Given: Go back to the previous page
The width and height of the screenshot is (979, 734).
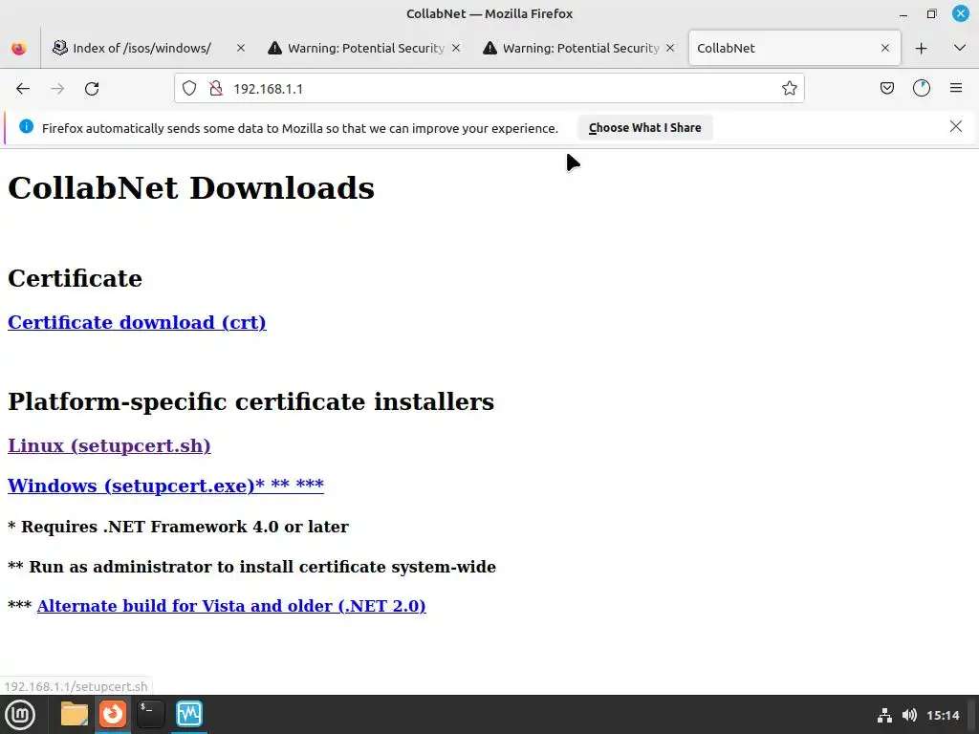Looking at the screenshot, I should point(23,89).
